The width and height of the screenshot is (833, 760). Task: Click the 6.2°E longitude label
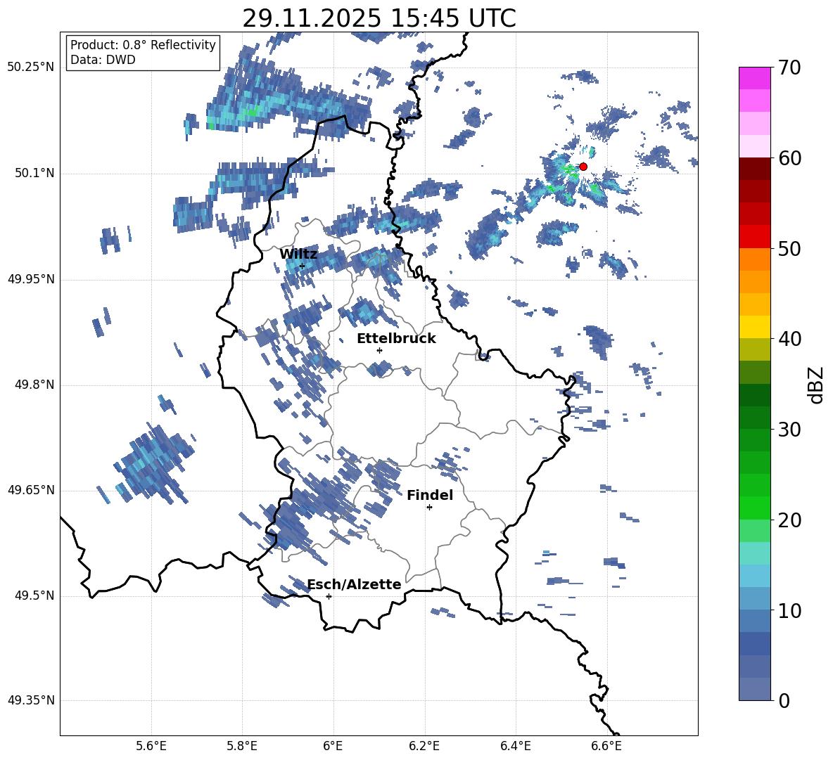(424, 746)
